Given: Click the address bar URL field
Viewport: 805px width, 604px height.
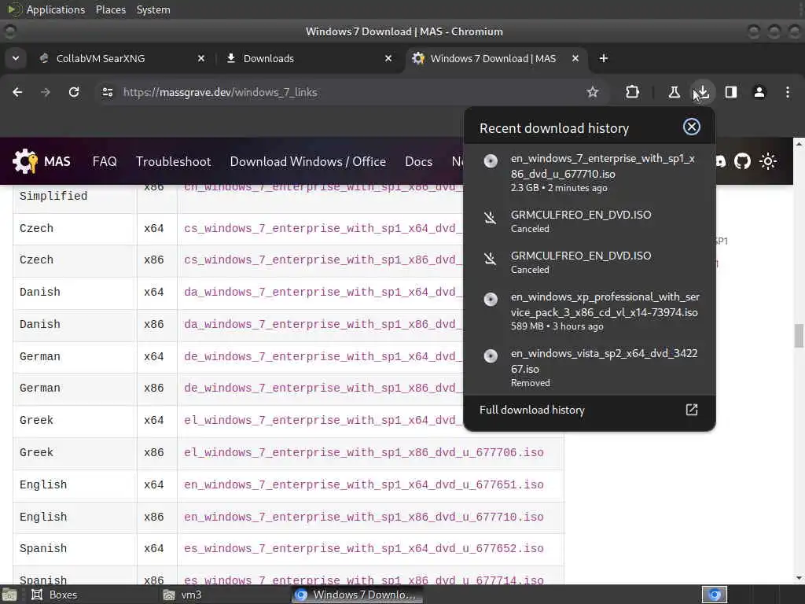Looking at the screenshot, I should coord(349,92).
